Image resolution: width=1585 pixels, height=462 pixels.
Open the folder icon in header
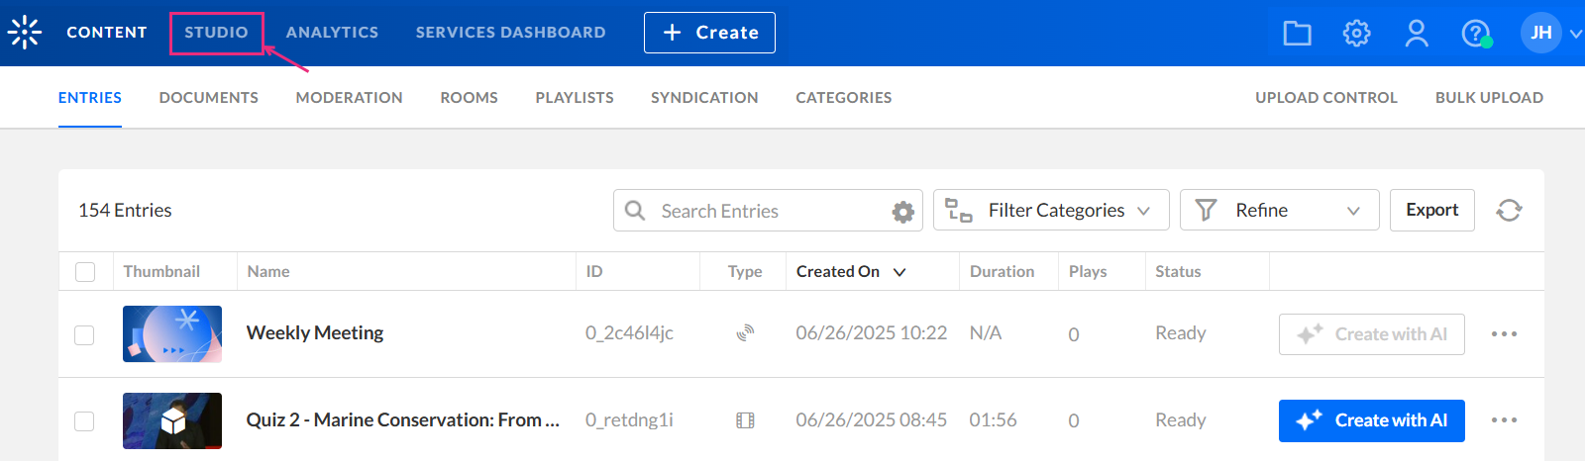(1297, 34)
